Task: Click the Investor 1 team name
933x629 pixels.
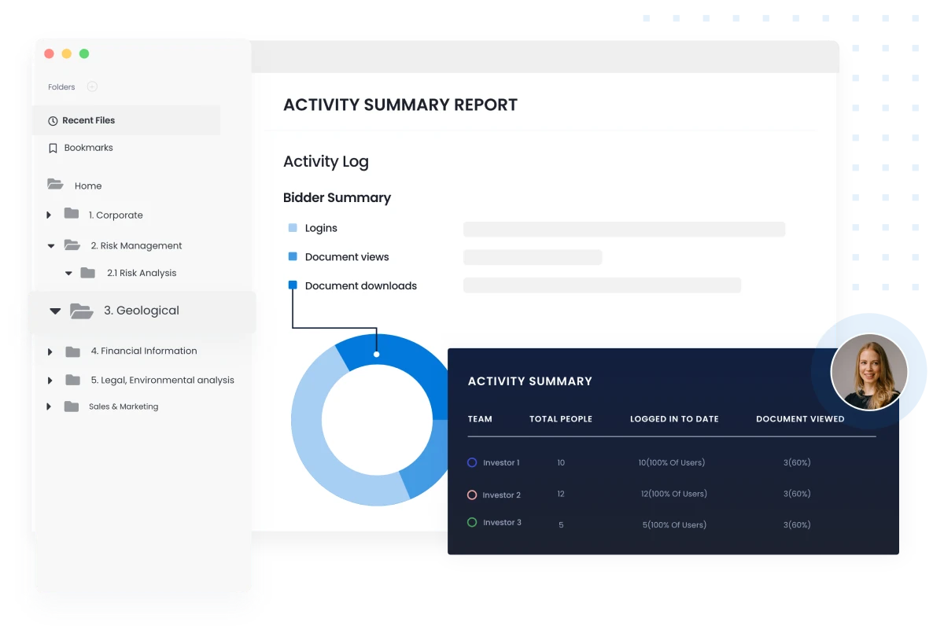Action: pos(501,462)
